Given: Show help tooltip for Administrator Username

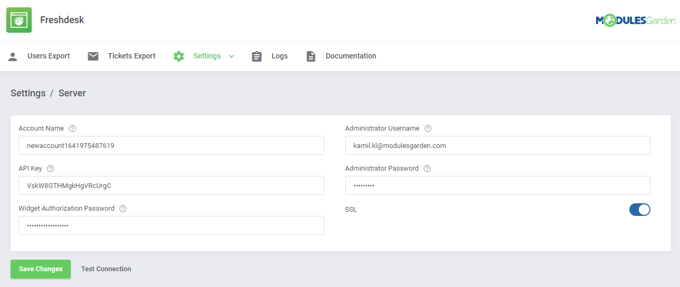Looking at the screenshot, I should point(428,128).
